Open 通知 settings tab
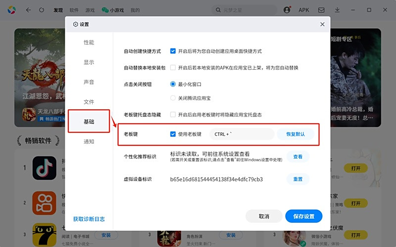 click(89, 141)
